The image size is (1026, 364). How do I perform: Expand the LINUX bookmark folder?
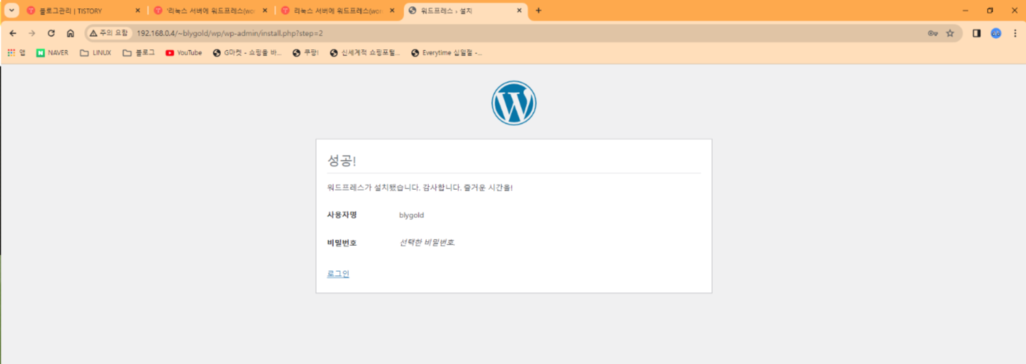point(95,53)
